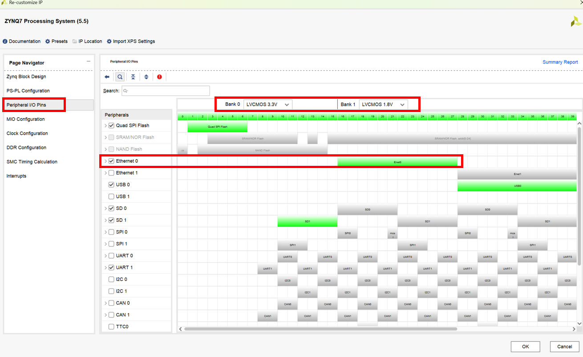Expand the SD 0 row
This screenshot has height=357, width=583.
coord(105,209)
